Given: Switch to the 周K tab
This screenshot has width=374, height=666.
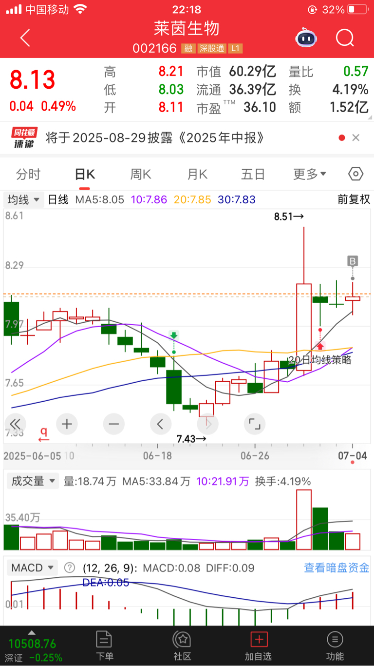Looking at the screenshot, I should coord(141,174).
